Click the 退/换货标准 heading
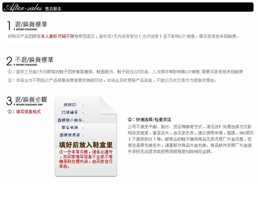Screen dimensions: 258x197 pyautogui.click(x=31, y=24)
